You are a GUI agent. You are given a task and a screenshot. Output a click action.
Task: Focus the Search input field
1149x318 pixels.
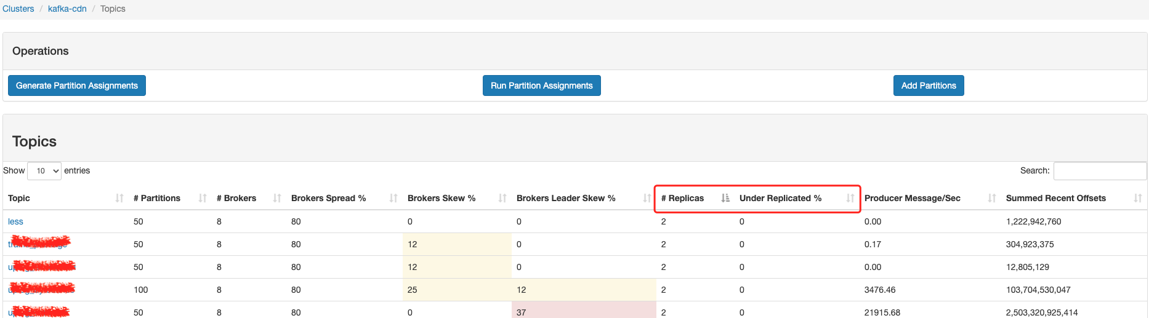[1100, 171]
